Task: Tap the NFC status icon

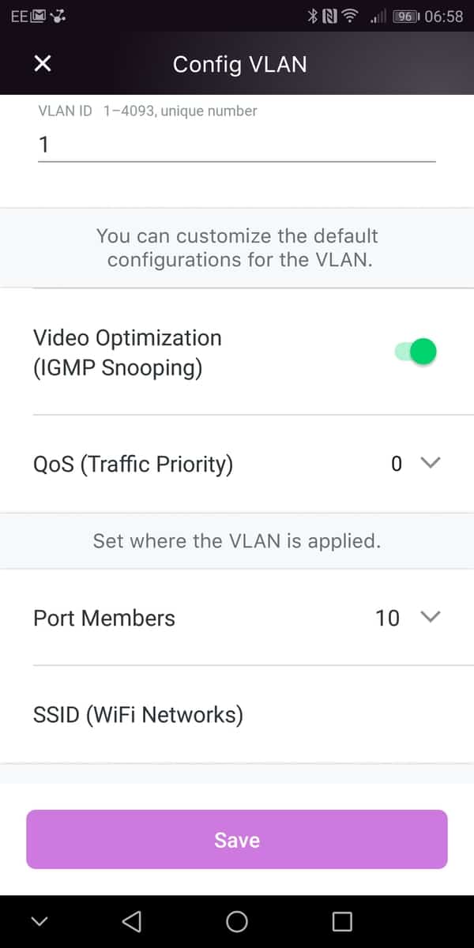Action: point(329,16)
